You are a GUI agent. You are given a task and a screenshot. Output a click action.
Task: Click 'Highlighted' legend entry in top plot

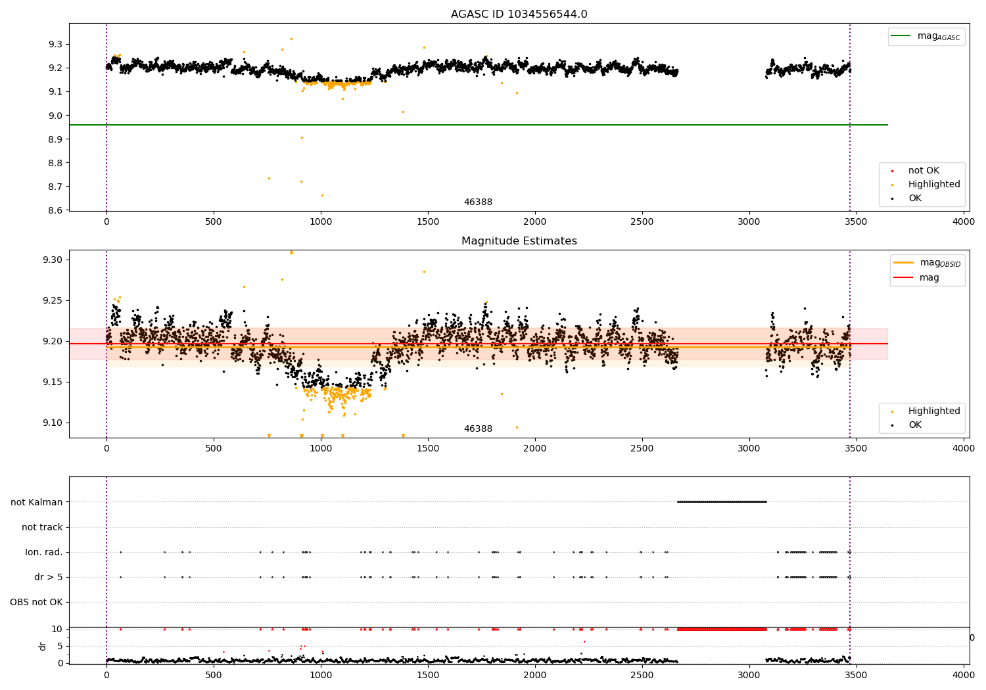click(934, 185)
